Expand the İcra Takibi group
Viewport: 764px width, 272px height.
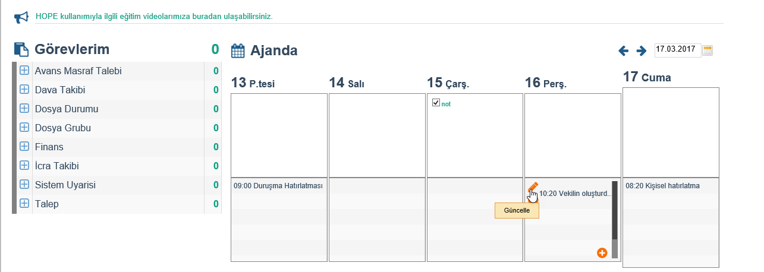(24, 166)
